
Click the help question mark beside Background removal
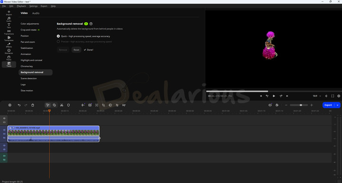pyautogui.click(x=91, y=24)
